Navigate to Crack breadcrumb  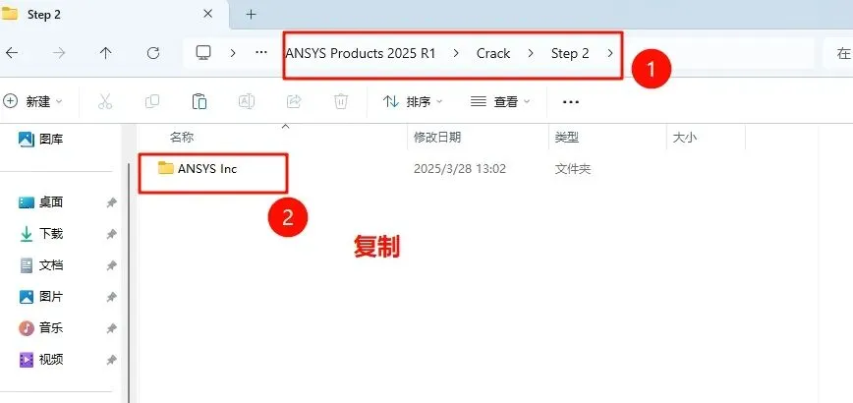coord(493,53)
